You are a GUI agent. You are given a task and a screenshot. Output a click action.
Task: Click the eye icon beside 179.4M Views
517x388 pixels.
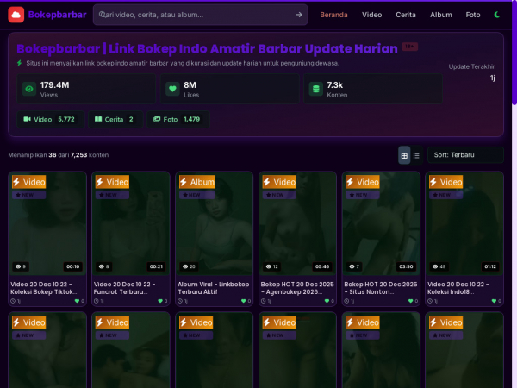(29, 89)
